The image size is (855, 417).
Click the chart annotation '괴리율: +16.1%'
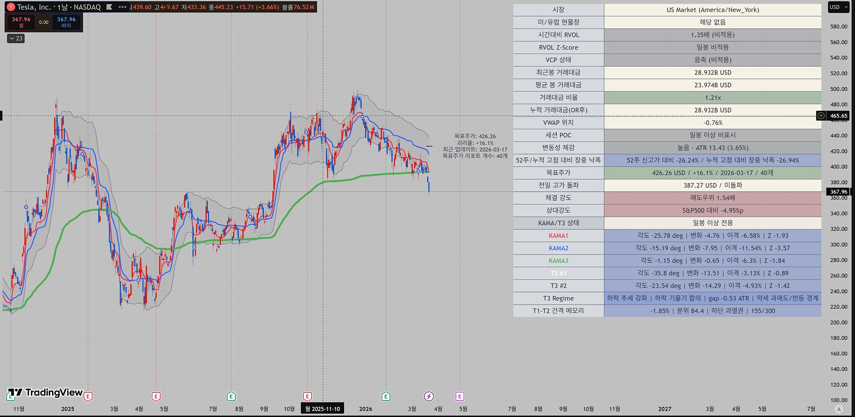coord(475,143)
